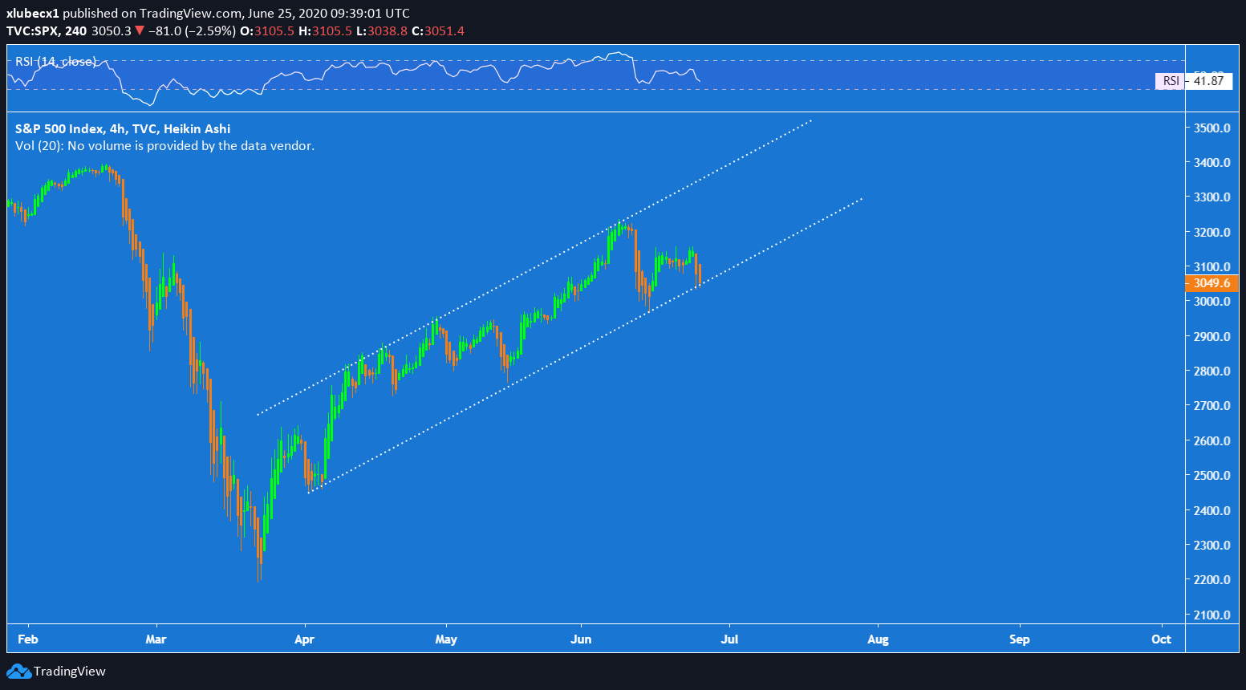Click the 3500.0 price axis label
This screenshot has width=1246, height=690.
coord(1212,128)
